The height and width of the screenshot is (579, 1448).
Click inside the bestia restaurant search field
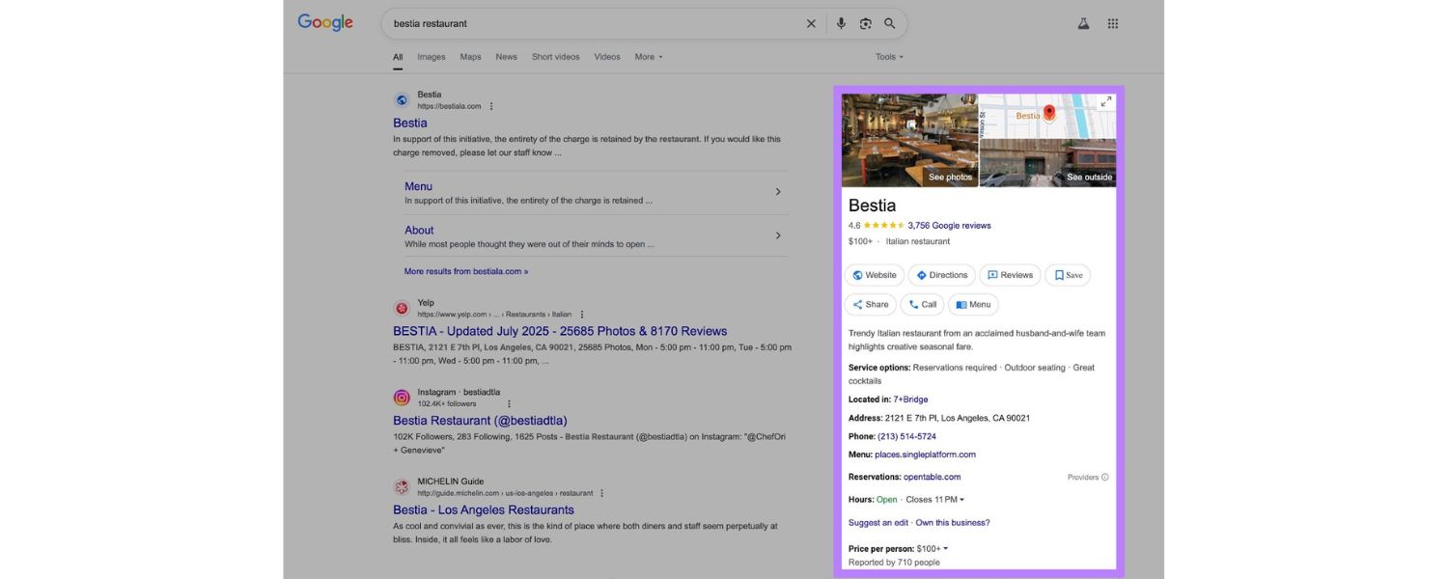[x=589, y=24]
